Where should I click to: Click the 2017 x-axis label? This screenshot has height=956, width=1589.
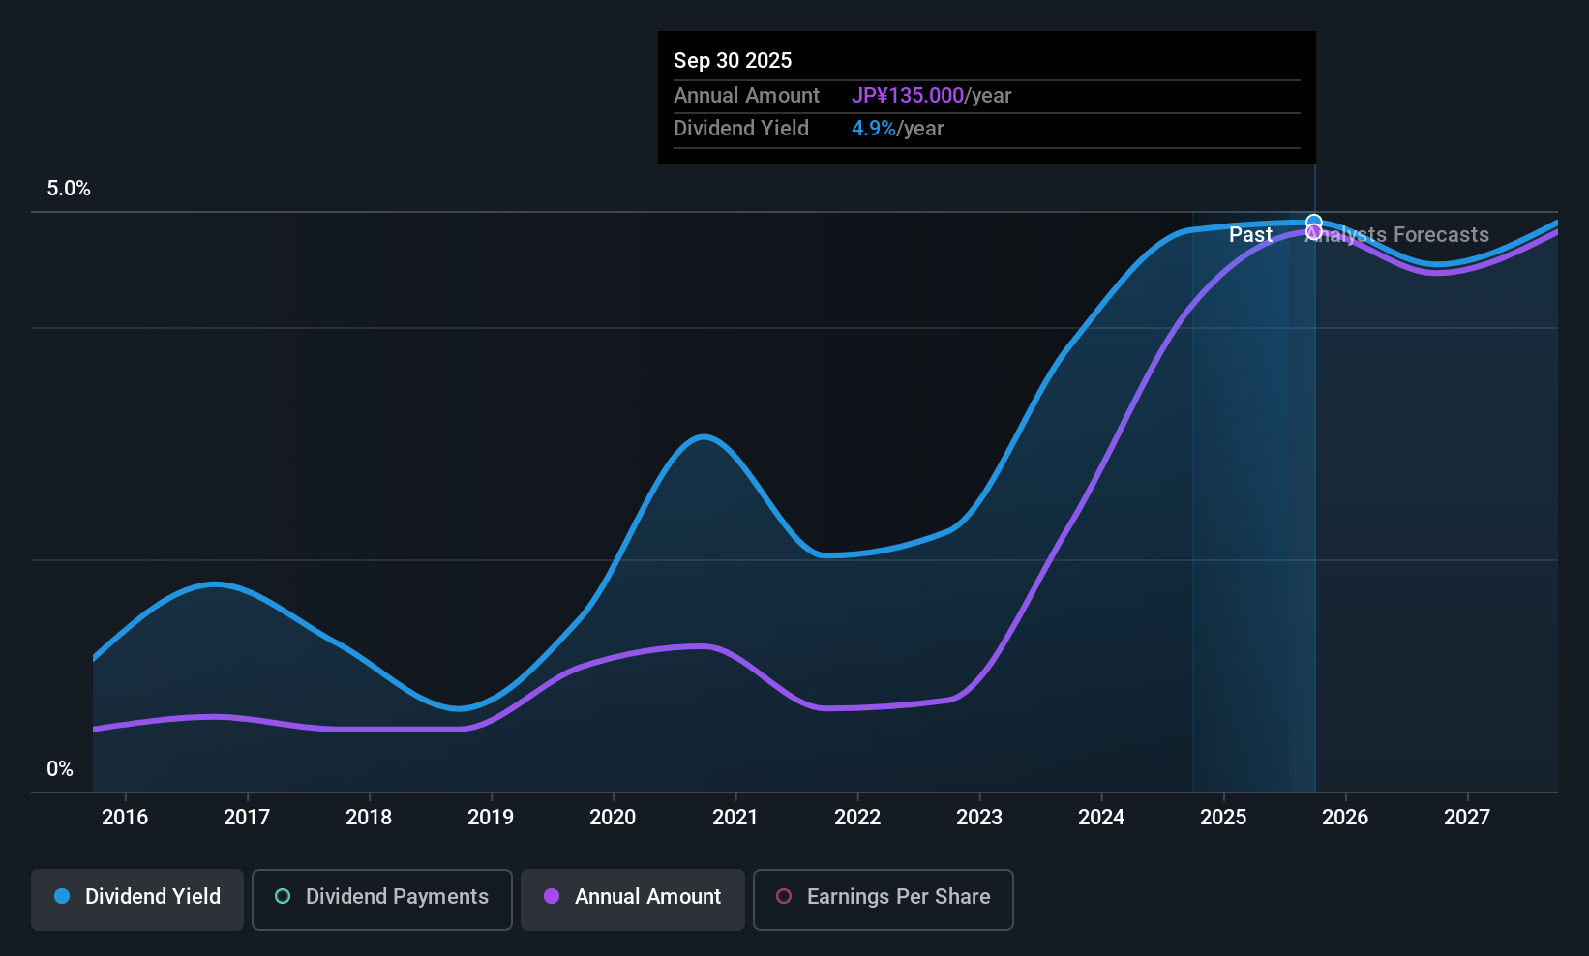pos(247,818)
